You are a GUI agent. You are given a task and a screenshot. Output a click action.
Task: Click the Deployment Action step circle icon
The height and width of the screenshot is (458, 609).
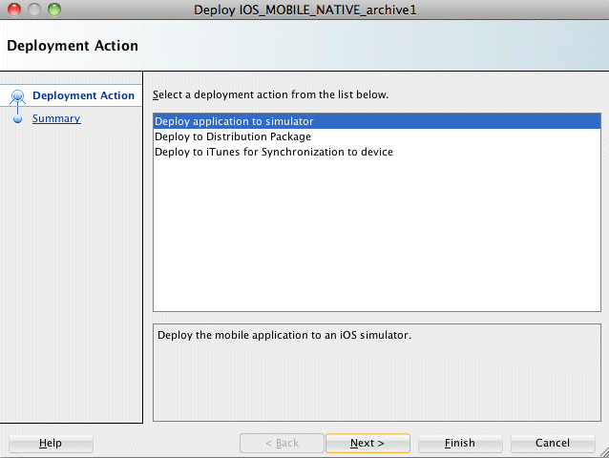click(17, 95)
